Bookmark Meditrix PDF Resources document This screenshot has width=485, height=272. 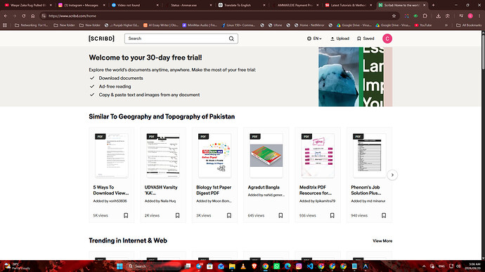coord(332,215)
